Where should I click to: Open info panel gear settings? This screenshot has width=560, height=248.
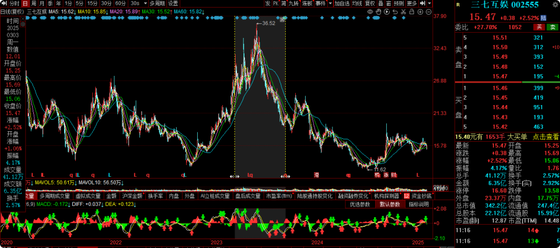click(23, 25)
